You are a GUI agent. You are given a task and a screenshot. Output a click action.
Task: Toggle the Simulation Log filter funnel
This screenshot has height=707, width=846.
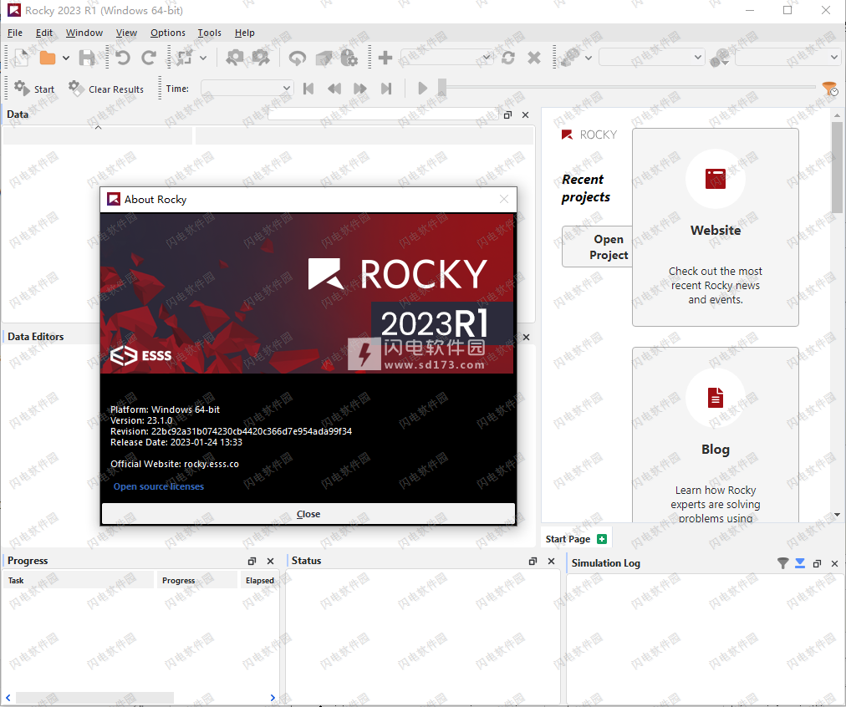(782, 563)
